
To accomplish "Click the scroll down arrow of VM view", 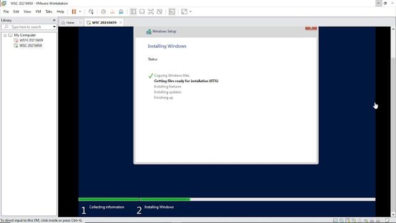I will click(394, 214).
